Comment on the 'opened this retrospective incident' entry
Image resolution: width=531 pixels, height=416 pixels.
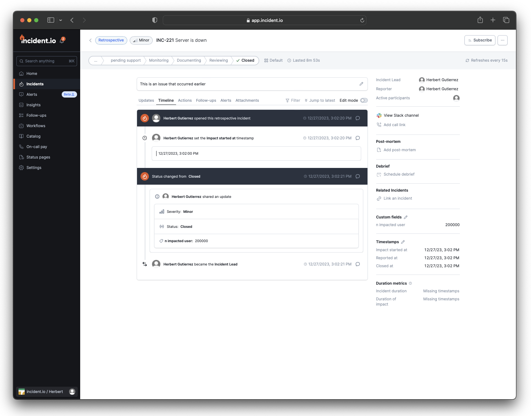click(358, 118)
